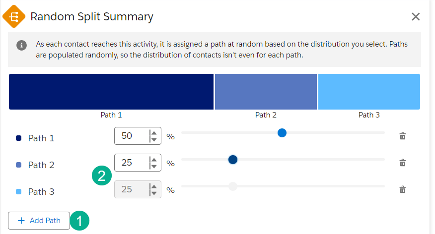This screenshot has width=435, height=234.
Task: Click the info icon in the notice
Action: point(21,45)
